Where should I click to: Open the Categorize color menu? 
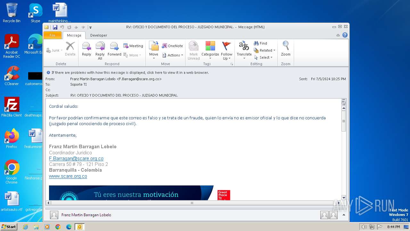210,50
